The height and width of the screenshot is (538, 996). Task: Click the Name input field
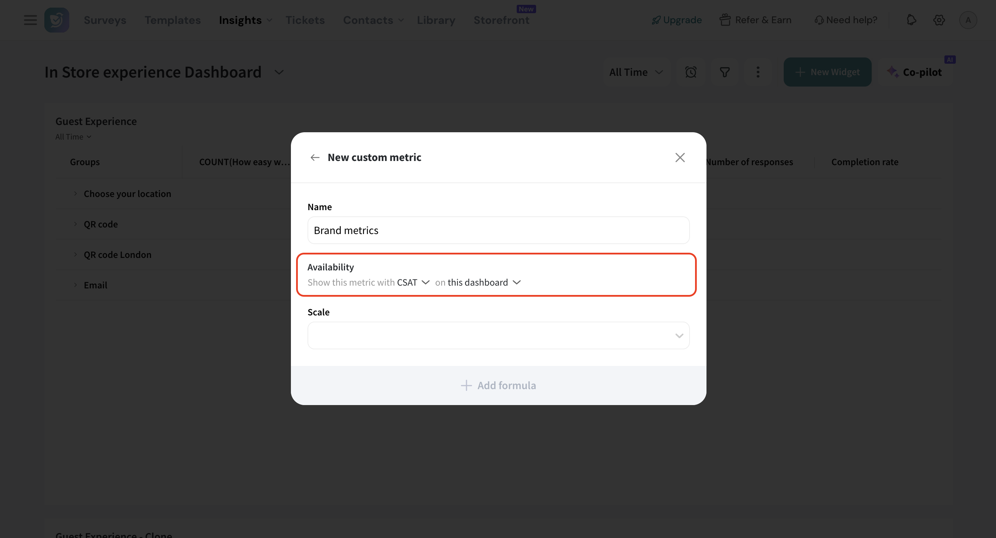[498, 230]
